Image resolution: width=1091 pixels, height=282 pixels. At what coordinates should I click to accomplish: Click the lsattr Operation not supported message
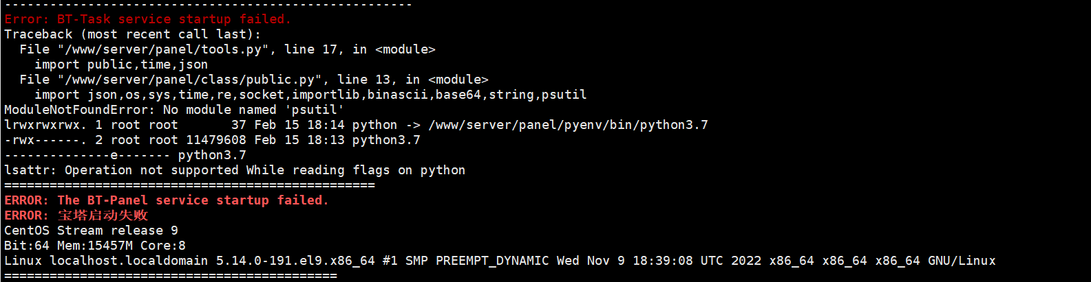point(235,170)
